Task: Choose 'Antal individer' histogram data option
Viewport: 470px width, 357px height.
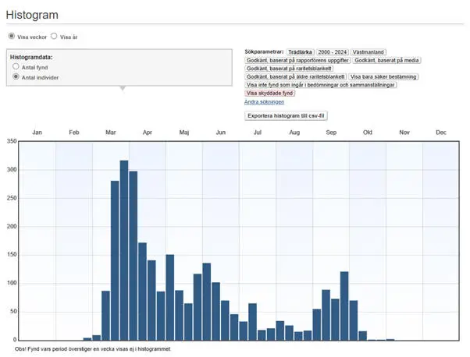Action: [x=16, y=77]
